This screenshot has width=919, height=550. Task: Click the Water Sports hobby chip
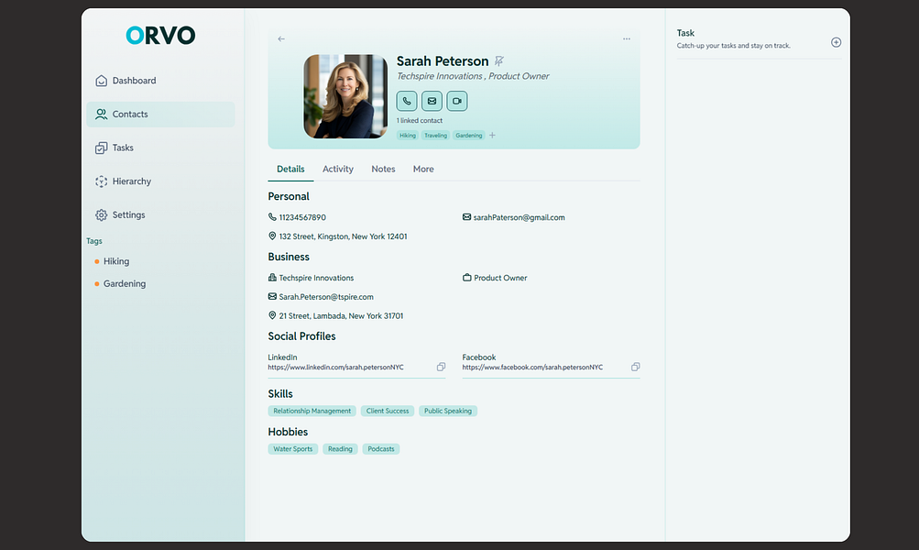293,449
